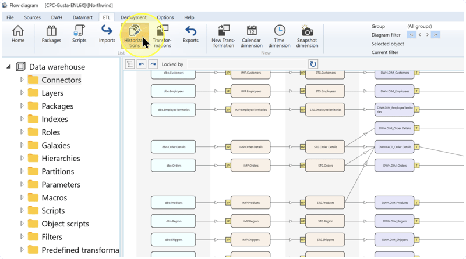466x259 pixels.
Task: Click the IP badge on IMP.Employees
Action: tap(228, 91)
